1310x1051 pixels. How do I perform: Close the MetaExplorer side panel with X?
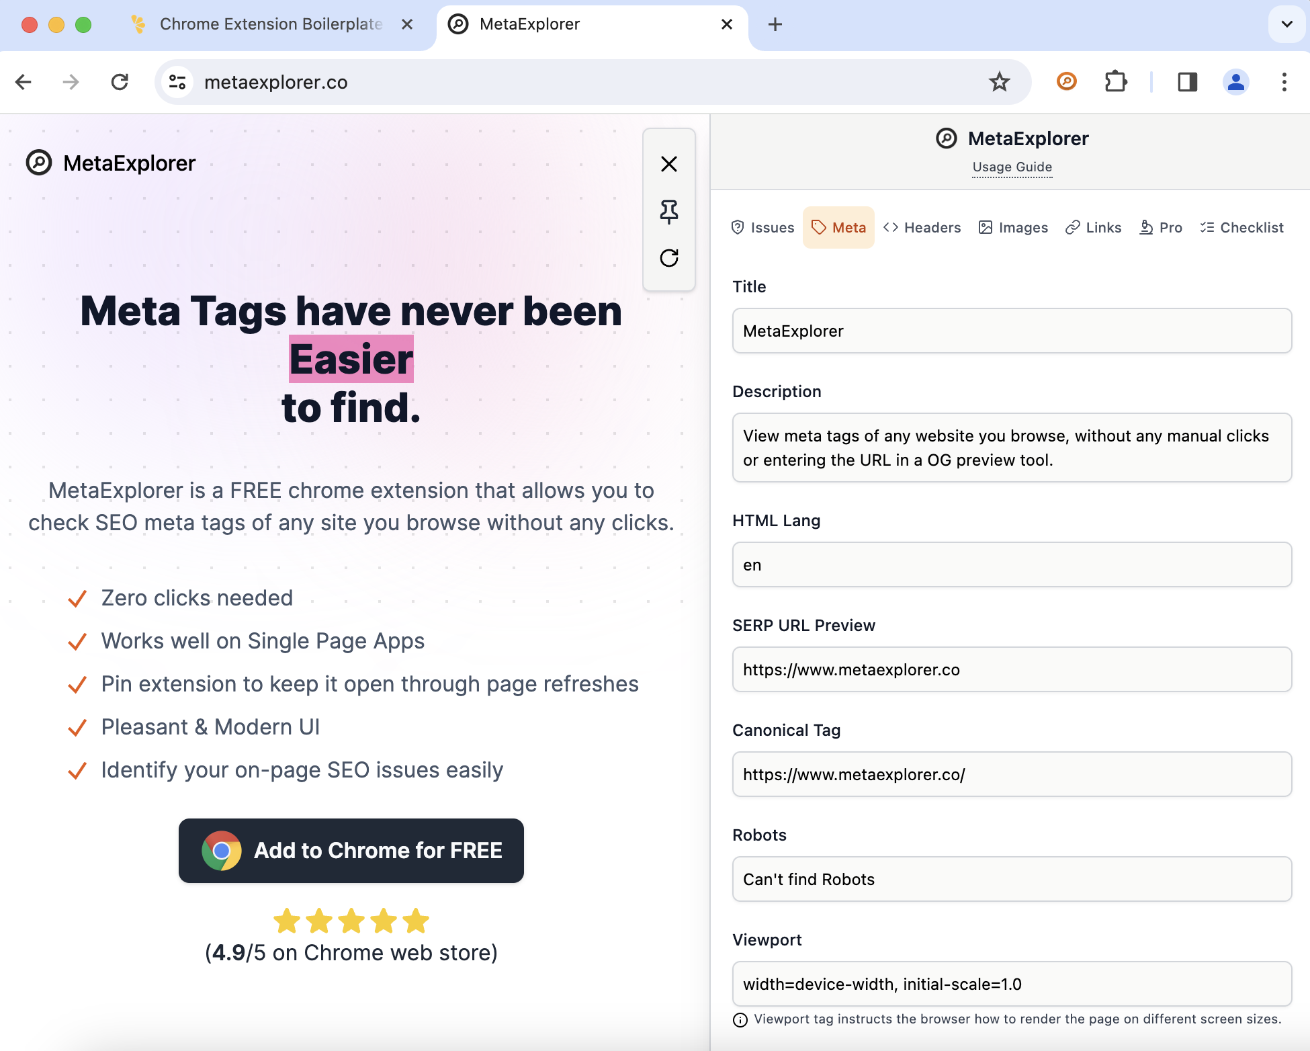(x=668, y=164)
